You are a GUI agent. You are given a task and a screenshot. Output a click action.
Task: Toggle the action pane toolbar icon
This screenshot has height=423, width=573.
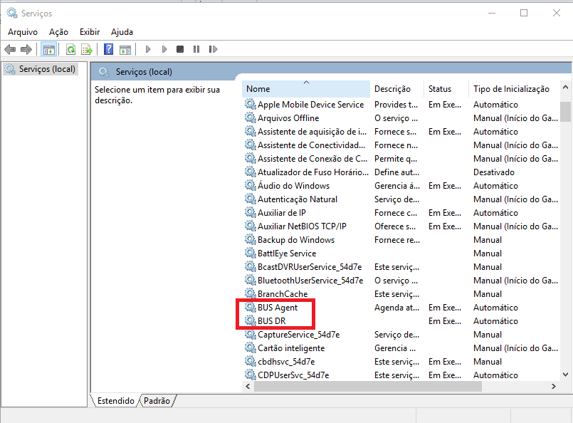pos(125,49)
